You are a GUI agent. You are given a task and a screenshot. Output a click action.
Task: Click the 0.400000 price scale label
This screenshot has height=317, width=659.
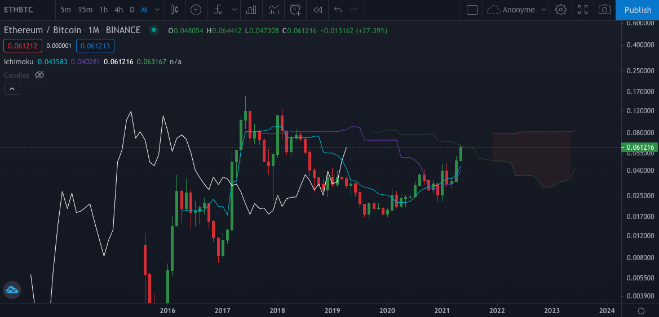click(640, 45)
